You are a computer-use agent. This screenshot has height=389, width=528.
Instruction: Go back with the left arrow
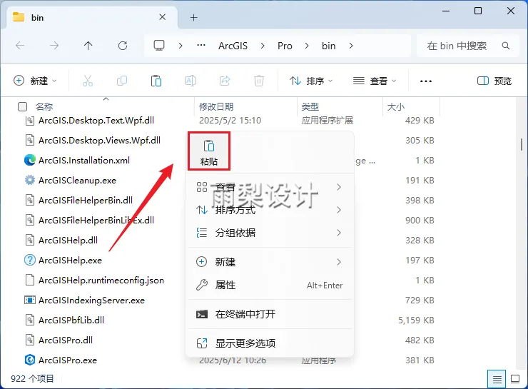click(20, 46)
